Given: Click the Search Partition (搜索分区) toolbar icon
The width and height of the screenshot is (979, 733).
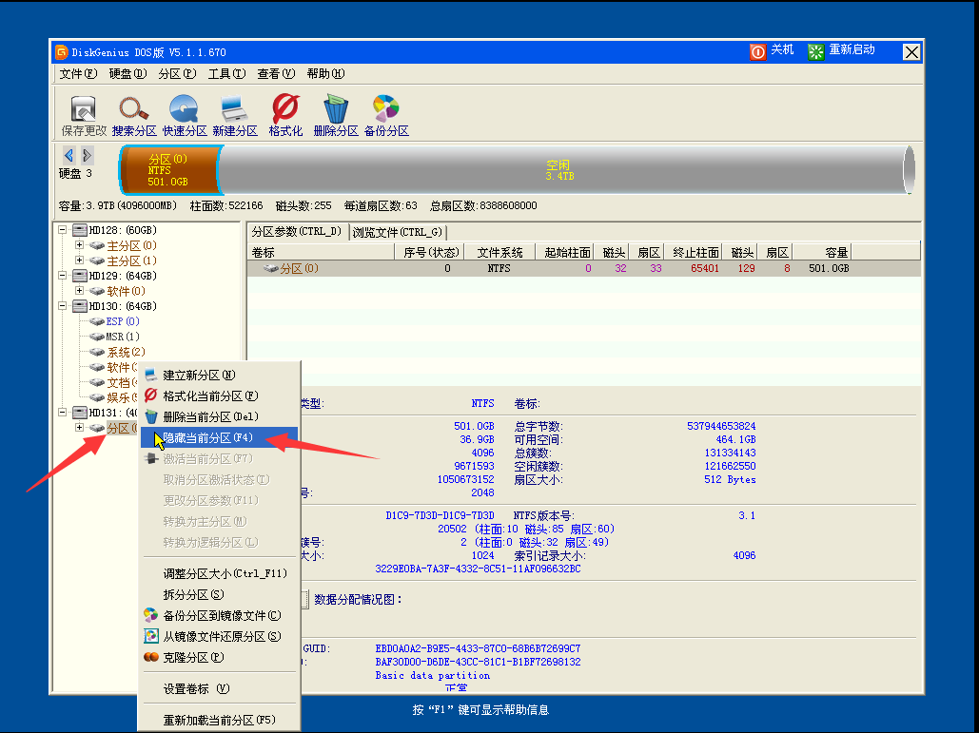Looking at the screenshot, I should (x=133, y=108).
